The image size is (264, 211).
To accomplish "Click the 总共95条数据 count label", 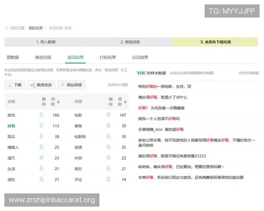I will [249, 73].
